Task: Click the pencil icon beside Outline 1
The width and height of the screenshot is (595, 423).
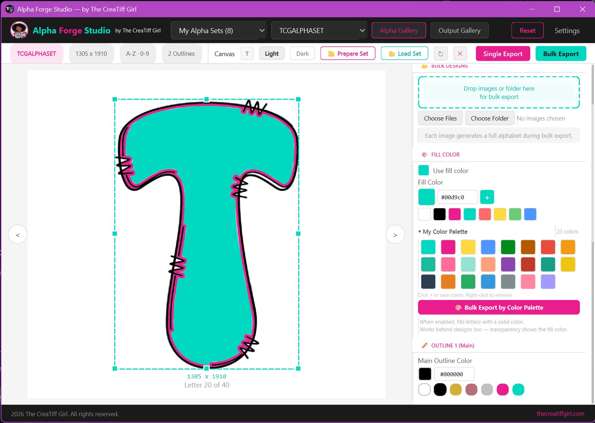Action: pyautogui.click(x=424, y=345)
